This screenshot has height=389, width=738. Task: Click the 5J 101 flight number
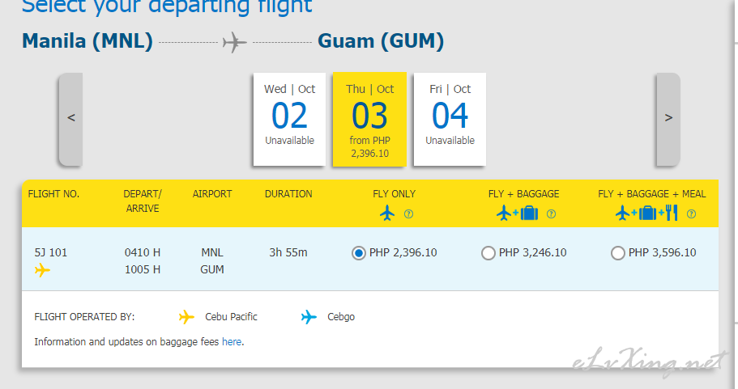click(x=50, y=252)
